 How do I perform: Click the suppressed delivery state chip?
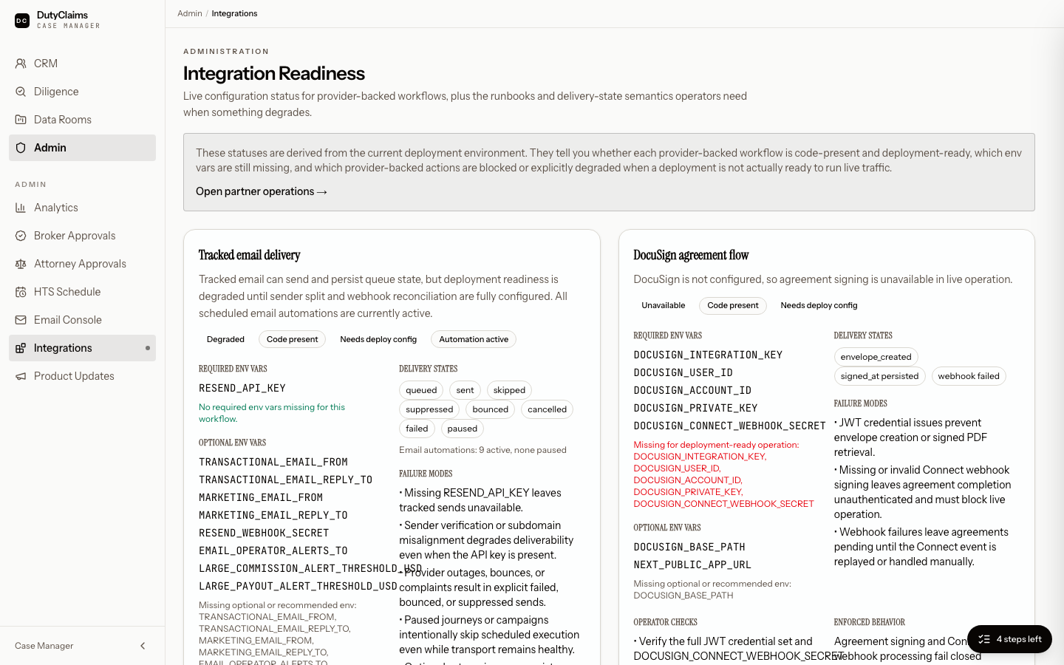coord(429,409)
